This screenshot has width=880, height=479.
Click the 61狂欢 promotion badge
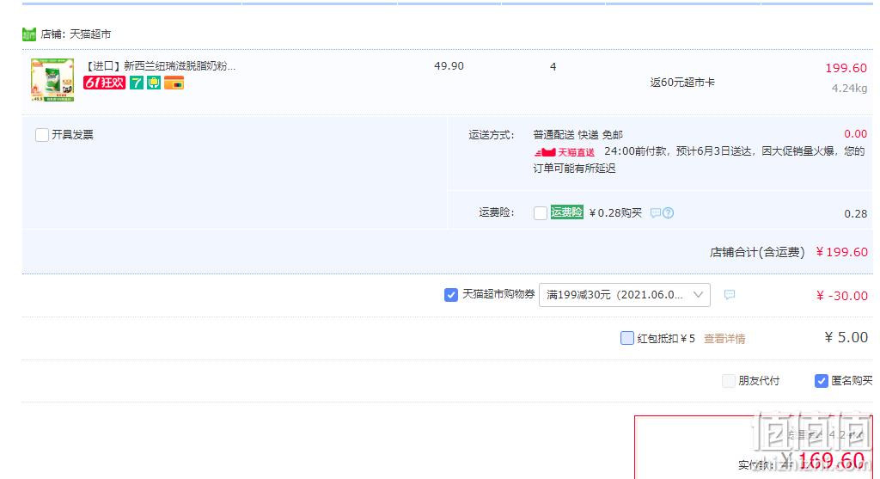104,83
